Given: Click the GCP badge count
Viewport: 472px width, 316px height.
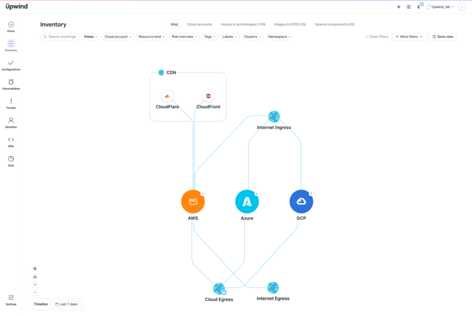Looking at the screenshot, I should pyautogui.click(x=311, y=194).
